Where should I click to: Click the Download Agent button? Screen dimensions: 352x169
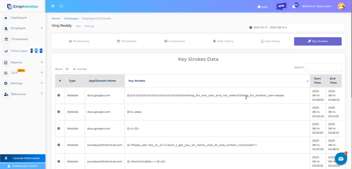23,166
